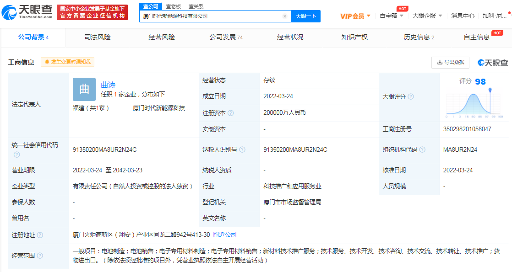Click the 天眼一下 search button
The image size is (512, 272).
point(306,16)
